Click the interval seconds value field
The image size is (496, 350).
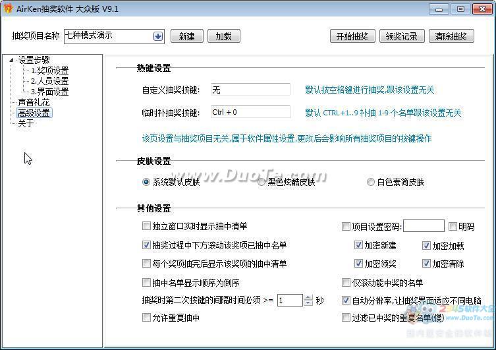(290, 300)
